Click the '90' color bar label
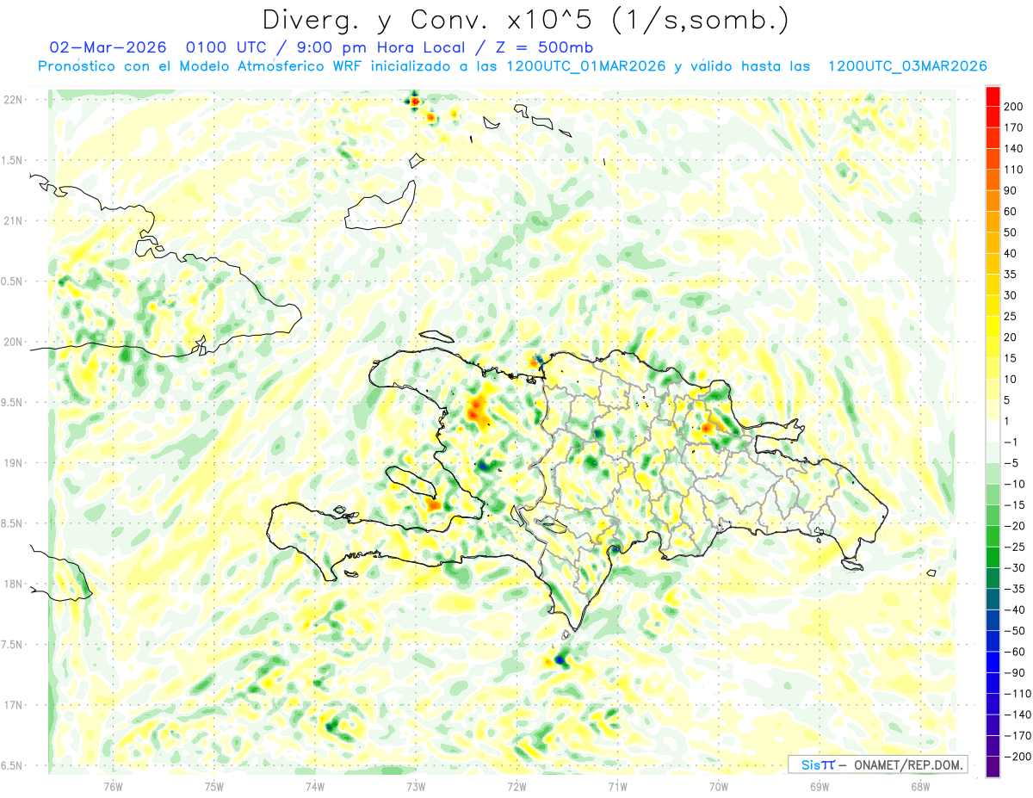 1011,190
